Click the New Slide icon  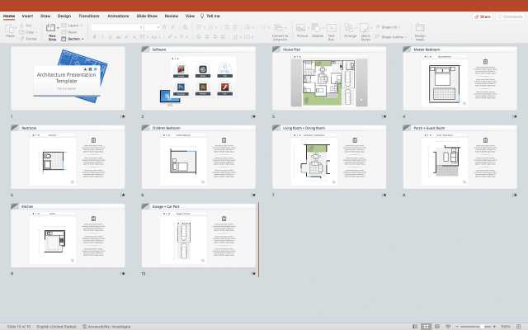(x=52, y=30)
